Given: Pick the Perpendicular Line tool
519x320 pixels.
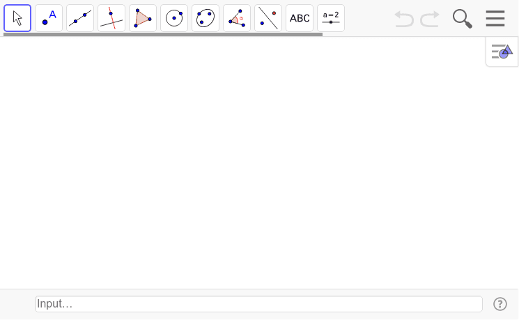Looking at the screenshot, I should pyautogui.click(x=111, y=18).
